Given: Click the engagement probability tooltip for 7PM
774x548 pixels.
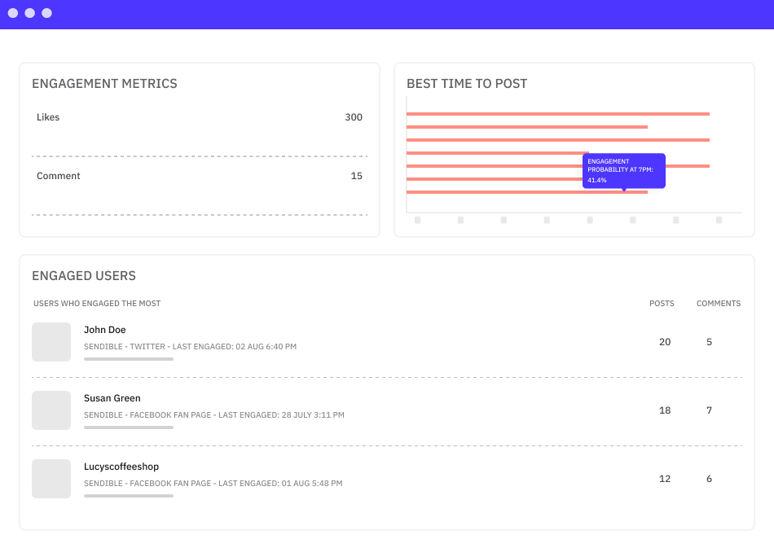Looking at the screenshot, I should click(624, 170).
